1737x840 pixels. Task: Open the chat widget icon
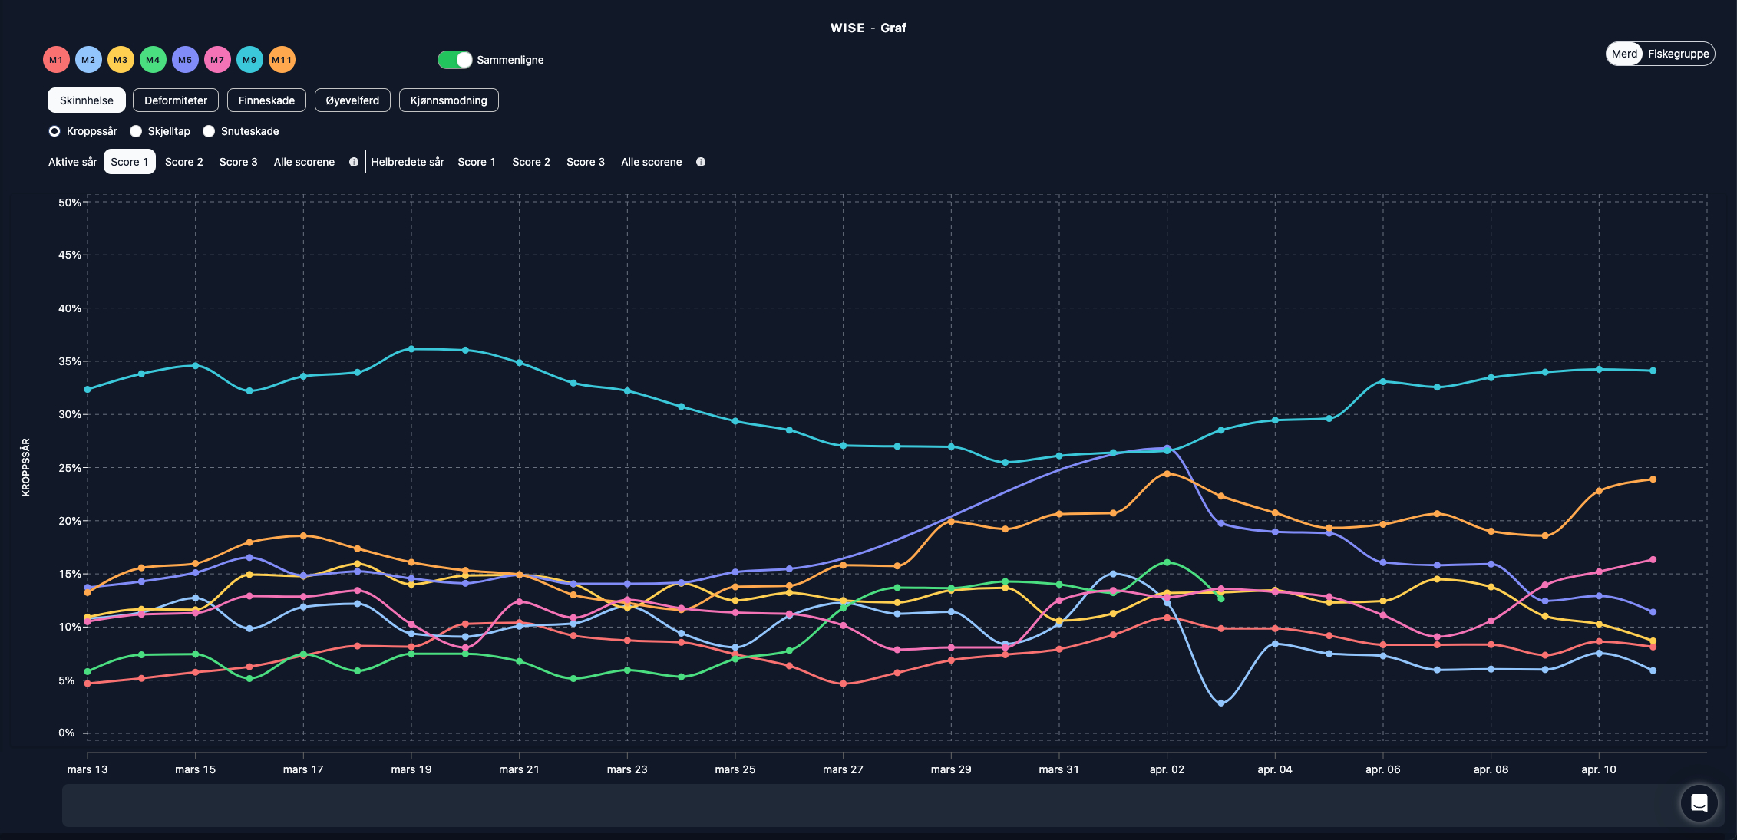coord(1699,803)
